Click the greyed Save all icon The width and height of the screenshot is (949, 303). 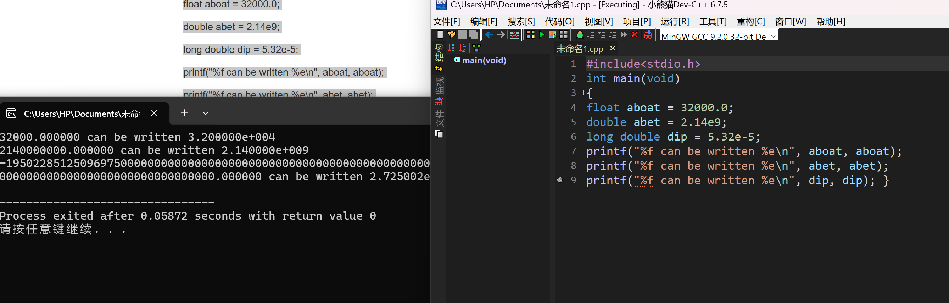point(473,35)
